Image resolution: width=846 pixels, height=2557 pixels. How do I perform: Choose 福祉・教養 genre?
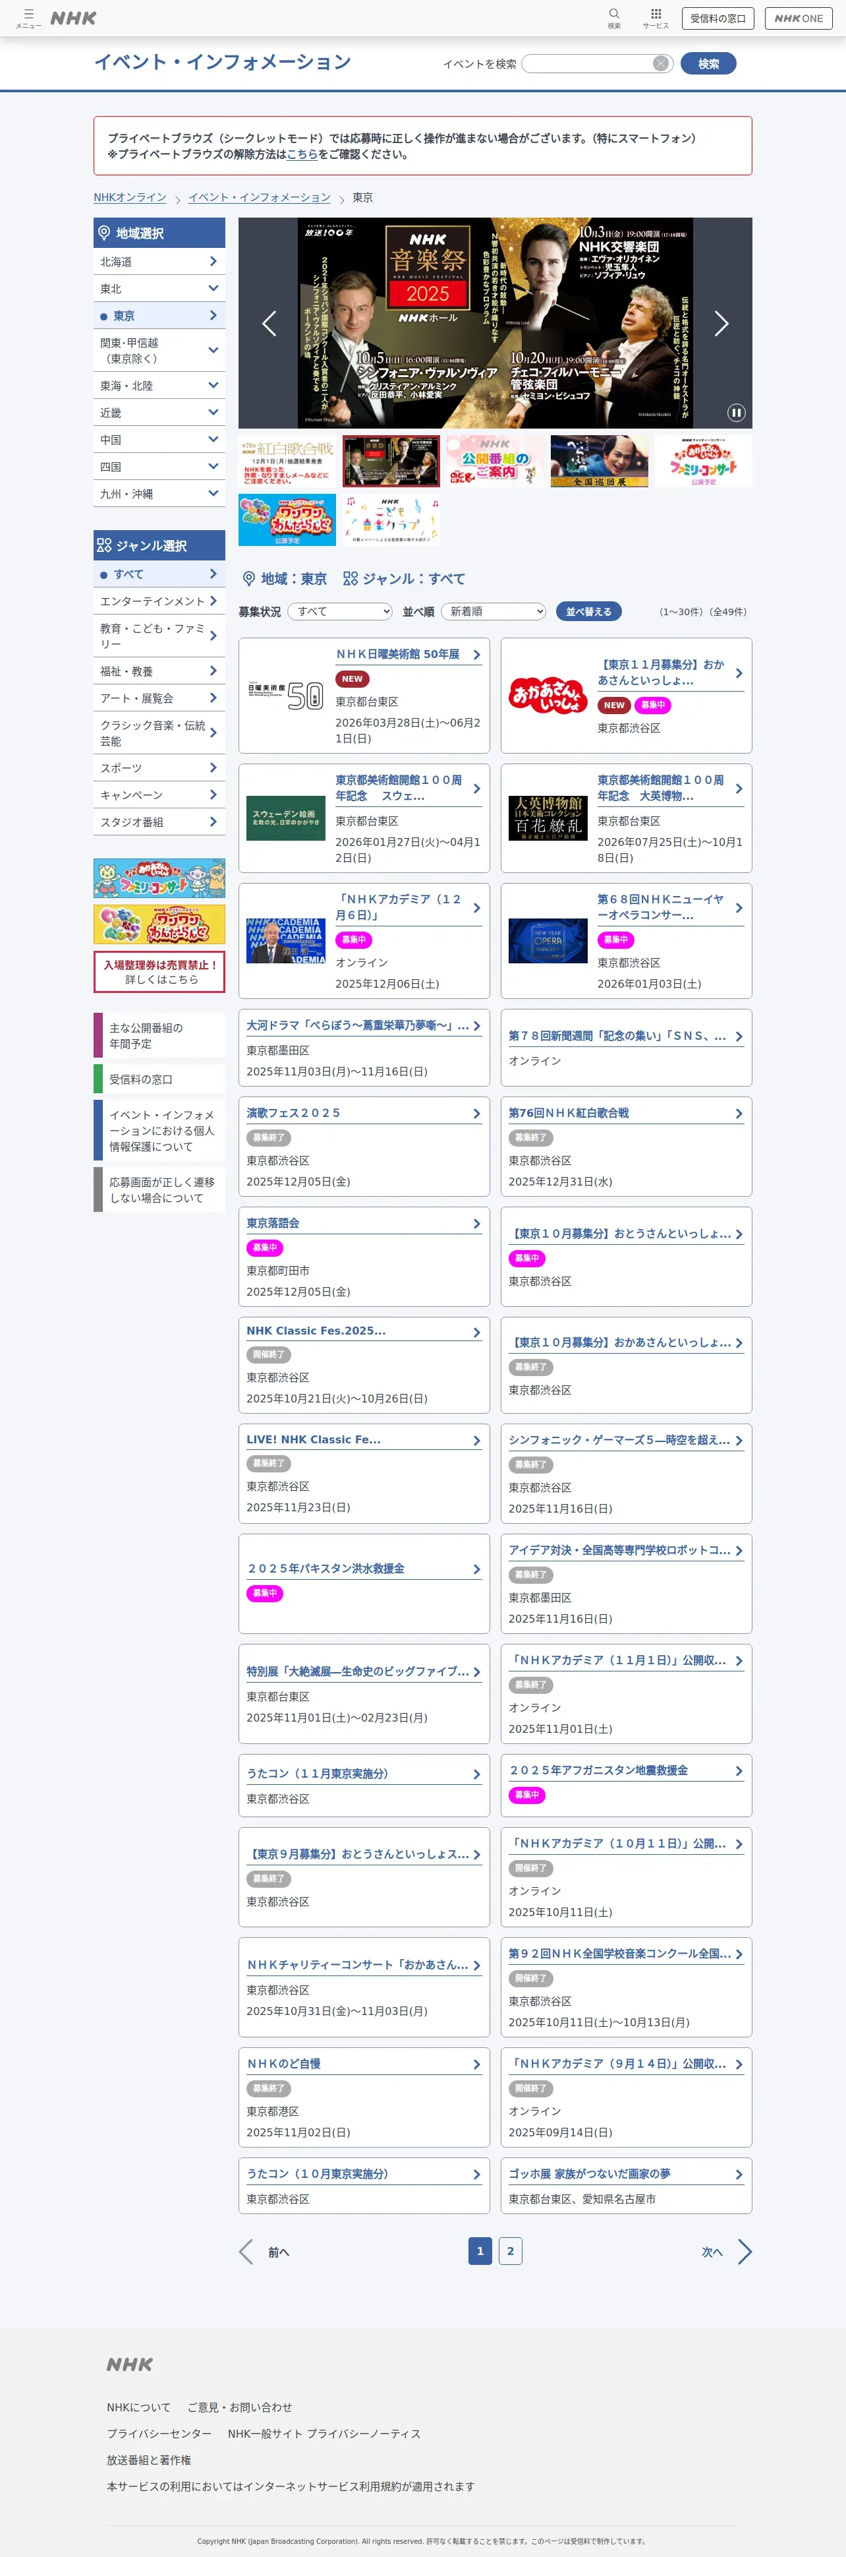click(x=159, y=671)
